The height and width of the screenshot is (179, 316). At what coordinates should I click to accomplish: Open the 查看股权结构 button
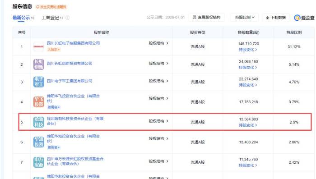[206, 18]
